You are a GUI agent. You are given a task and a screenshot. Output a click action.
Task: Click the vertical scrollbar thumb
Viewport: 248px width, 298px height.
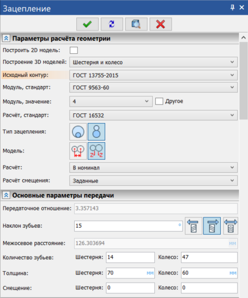pos(244,81)
